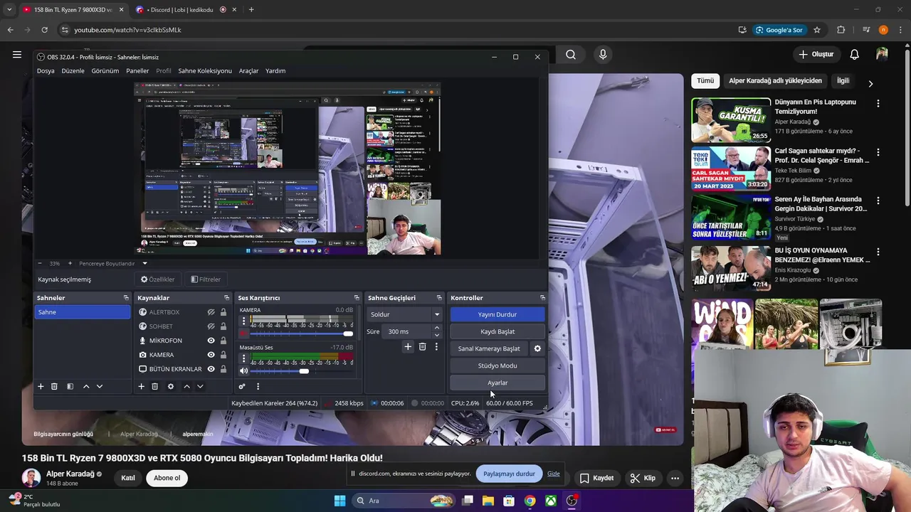Open options for Carl Sagan sahtekar video
911x512 pixels.
(878, 152)
